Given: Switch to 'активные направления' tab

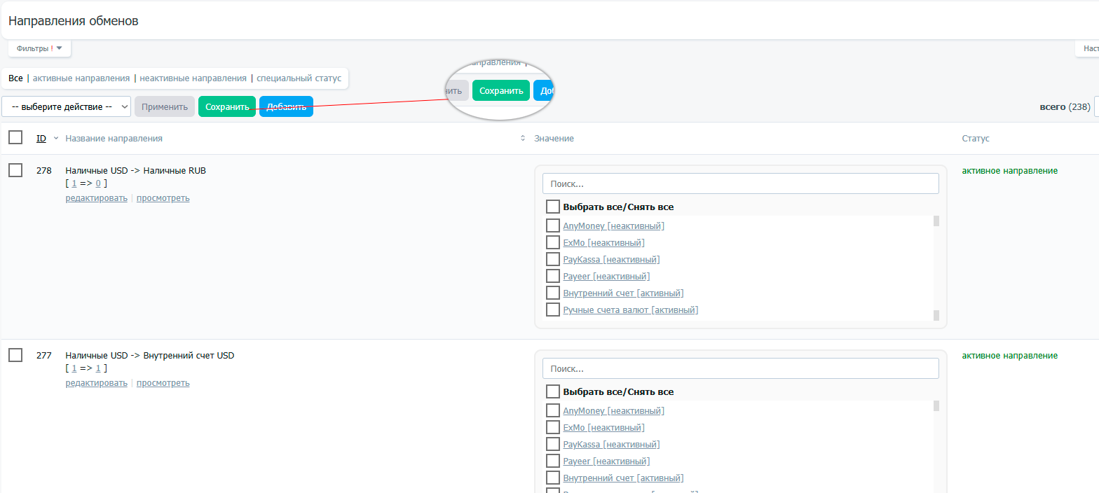Looking at the screenshot, I should (81, 78).
